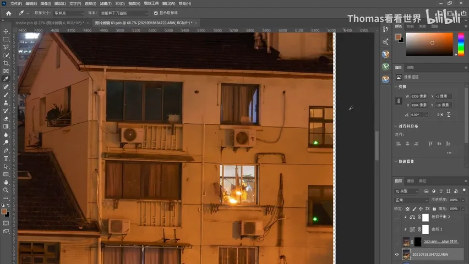
Task: Select the Move tool
Action: [6, 31]
